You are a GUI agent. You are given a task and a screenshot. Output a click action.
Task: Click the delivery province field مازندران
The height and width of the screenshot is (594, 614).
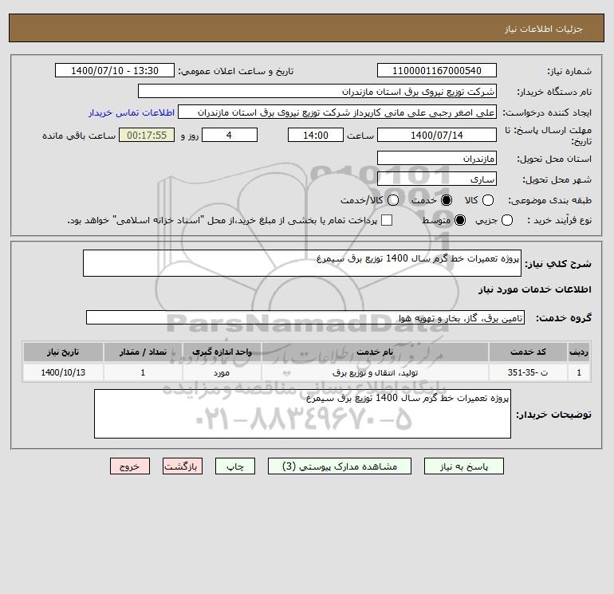point(437,158)
